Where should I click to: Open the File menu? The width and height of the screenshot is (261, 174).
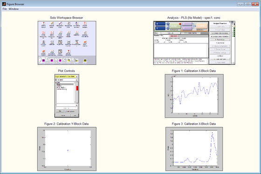[x=5, y=9]
